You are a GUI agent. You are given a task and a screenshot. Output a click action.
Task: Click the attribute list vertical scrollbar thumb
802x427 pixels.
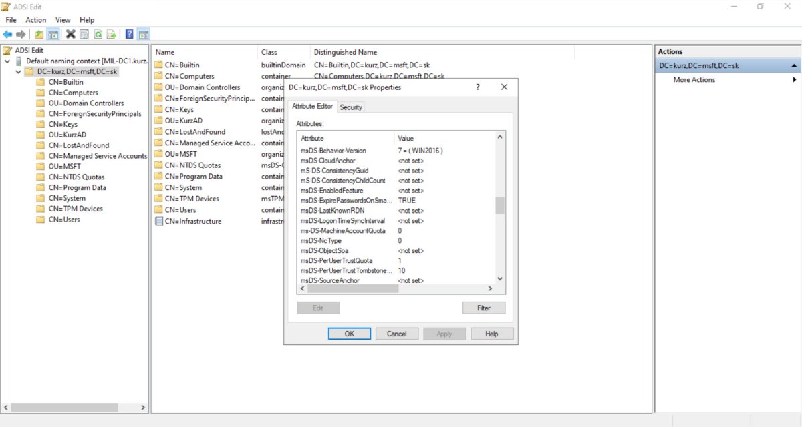tap(499, 205)
